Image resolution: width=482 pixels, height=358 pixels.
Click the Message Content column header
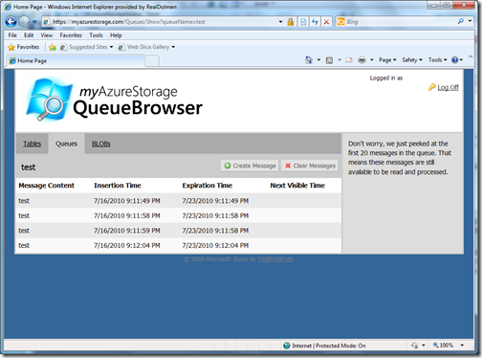click(46, 186)
